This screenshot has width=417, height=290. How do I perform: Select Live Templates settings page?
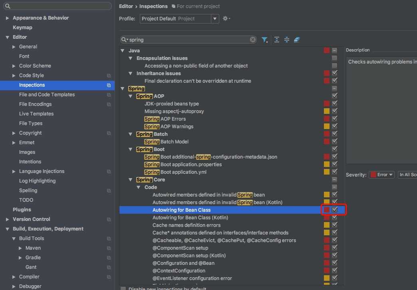tap(36, 113)
